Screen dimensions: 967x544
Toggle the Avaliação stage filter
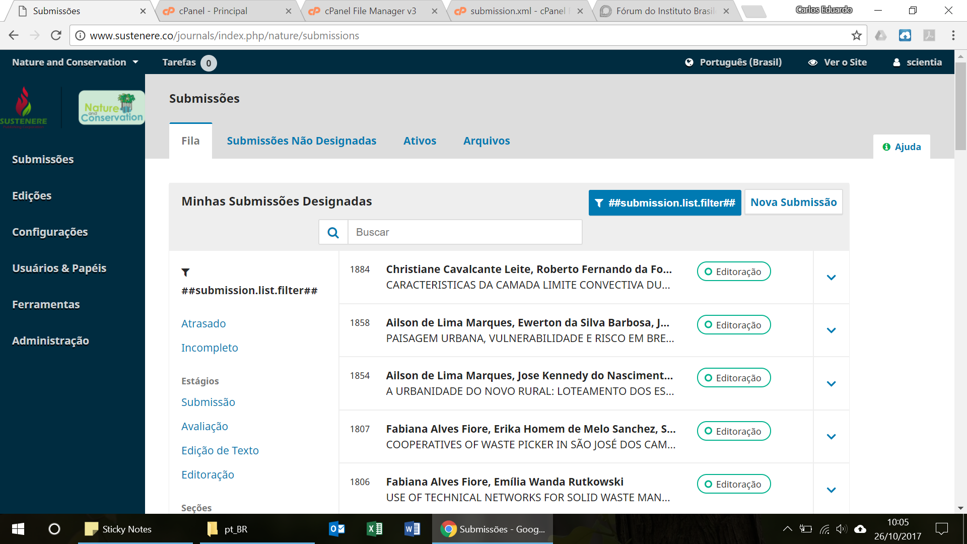point(204,426)
